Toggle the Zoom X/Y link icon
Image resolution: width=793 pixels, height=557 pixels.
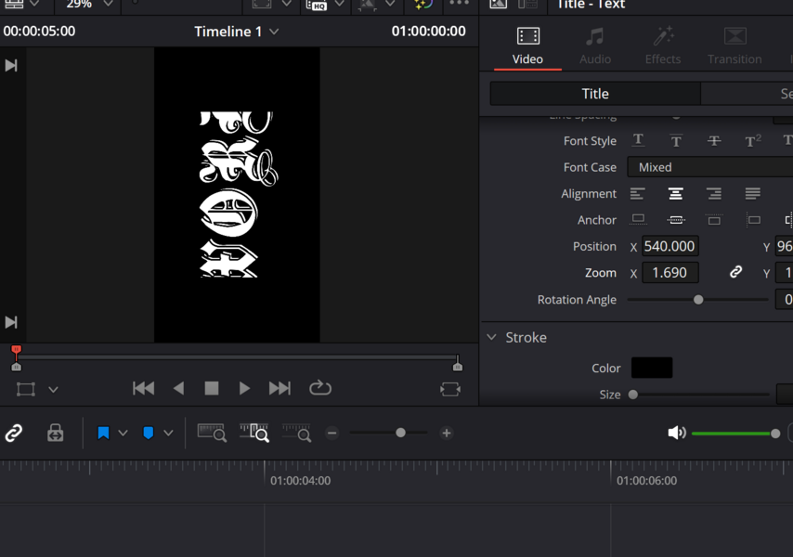735,273
